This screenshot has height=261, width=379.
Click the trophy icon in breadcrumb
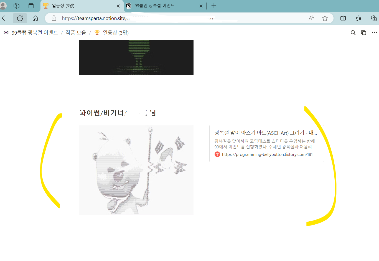(x=97, y=33)
